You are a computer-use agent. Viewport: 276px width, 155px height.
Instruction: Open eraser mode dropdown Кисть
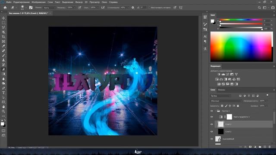50,8
